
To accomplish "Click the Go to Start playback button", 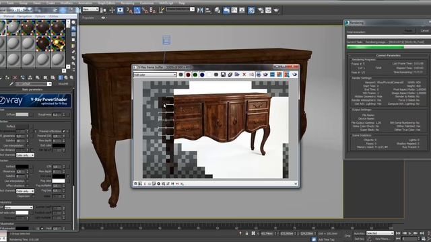I will pyautogui.click(x=398, y=233).
